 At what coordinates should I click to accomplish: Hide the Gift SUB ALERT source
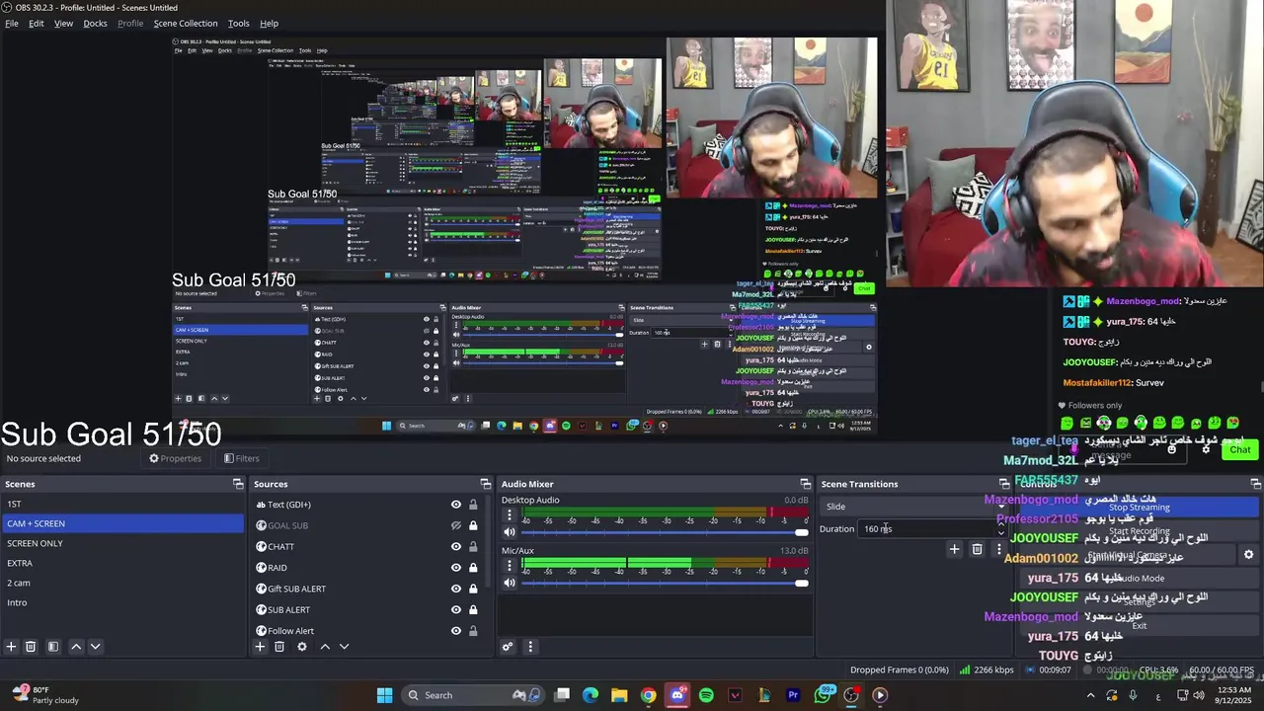[456, 589]
